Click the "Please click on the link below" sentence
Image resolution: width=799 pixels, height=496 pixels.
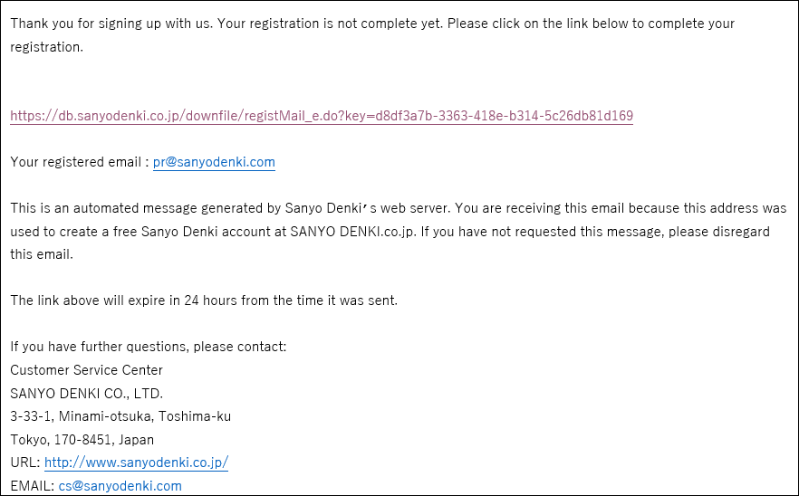pos(591,24)
